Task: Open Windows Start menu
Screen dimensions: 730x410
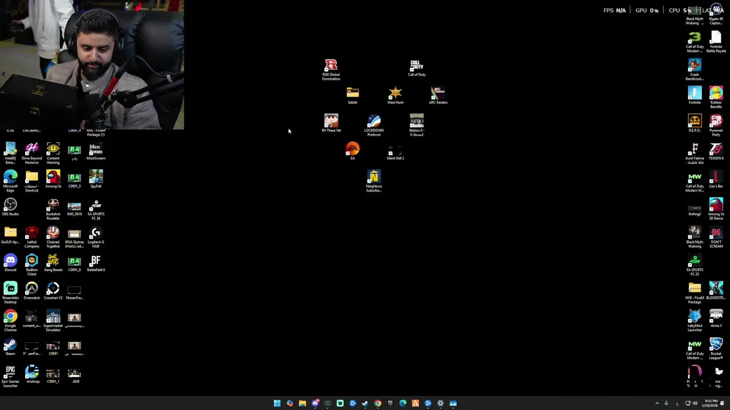Action: 277,403
